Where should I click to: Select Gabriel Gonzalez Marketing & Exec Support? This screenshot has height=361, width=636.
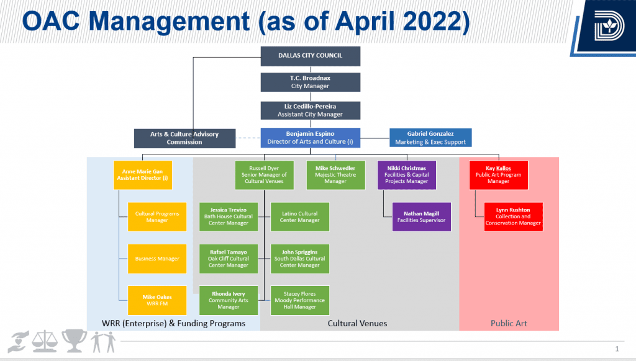click(x=430, y=138)
